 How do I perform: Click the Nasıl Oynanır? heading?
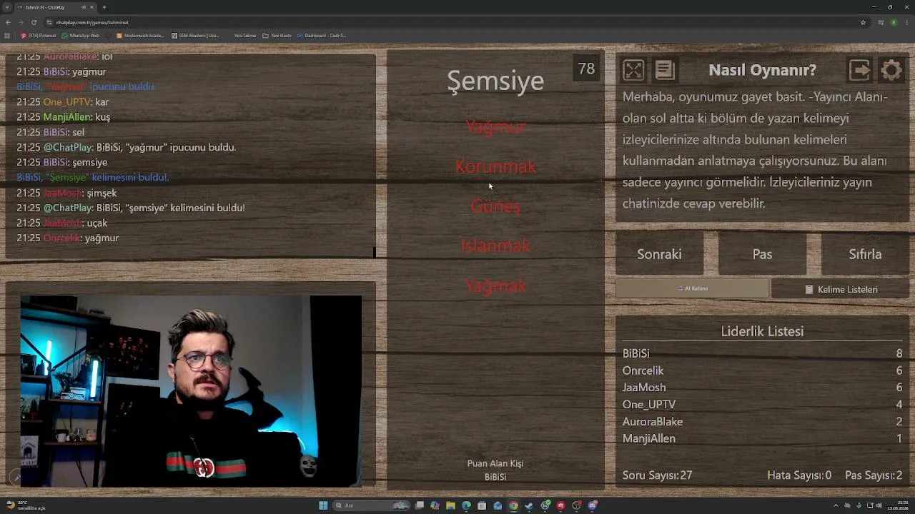pos(762,70)
